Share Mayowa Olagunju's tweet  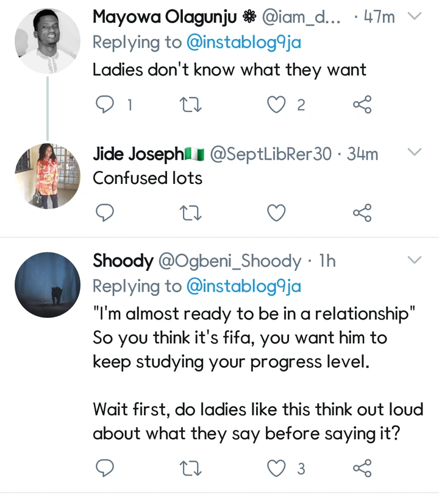pos(362,105)
